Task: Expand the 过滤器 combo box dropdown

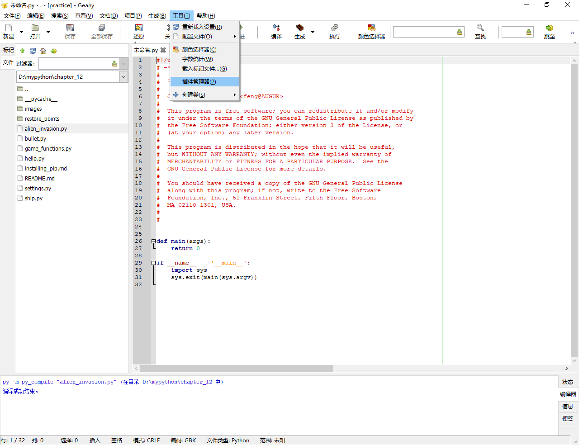Action: (x=124, y=64)
